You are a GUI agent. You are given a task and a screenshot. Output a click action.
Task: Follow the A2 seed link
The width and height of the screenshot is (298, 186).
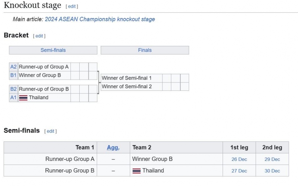coord(13,67)
